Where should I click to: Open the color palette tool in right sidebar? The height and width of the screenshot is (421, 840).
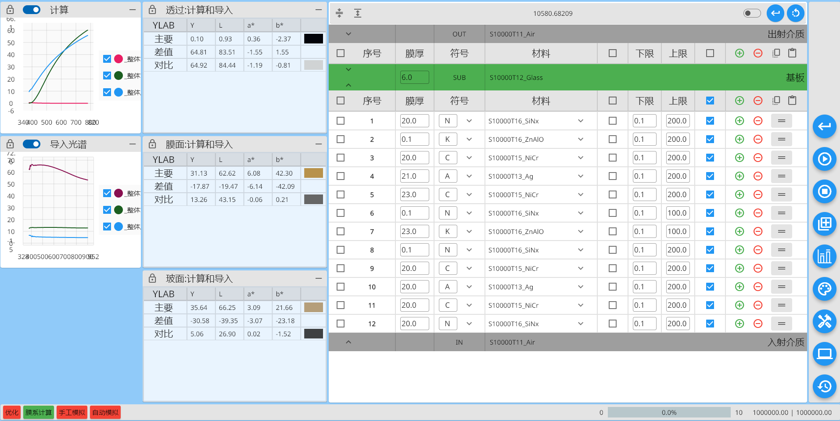[x=825, y=289]
